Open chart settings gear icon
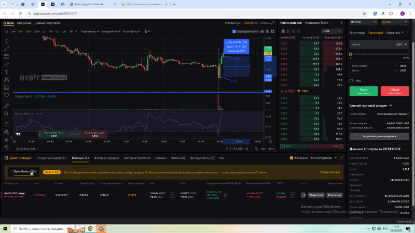Screen dimensions: 415x233 262,32
